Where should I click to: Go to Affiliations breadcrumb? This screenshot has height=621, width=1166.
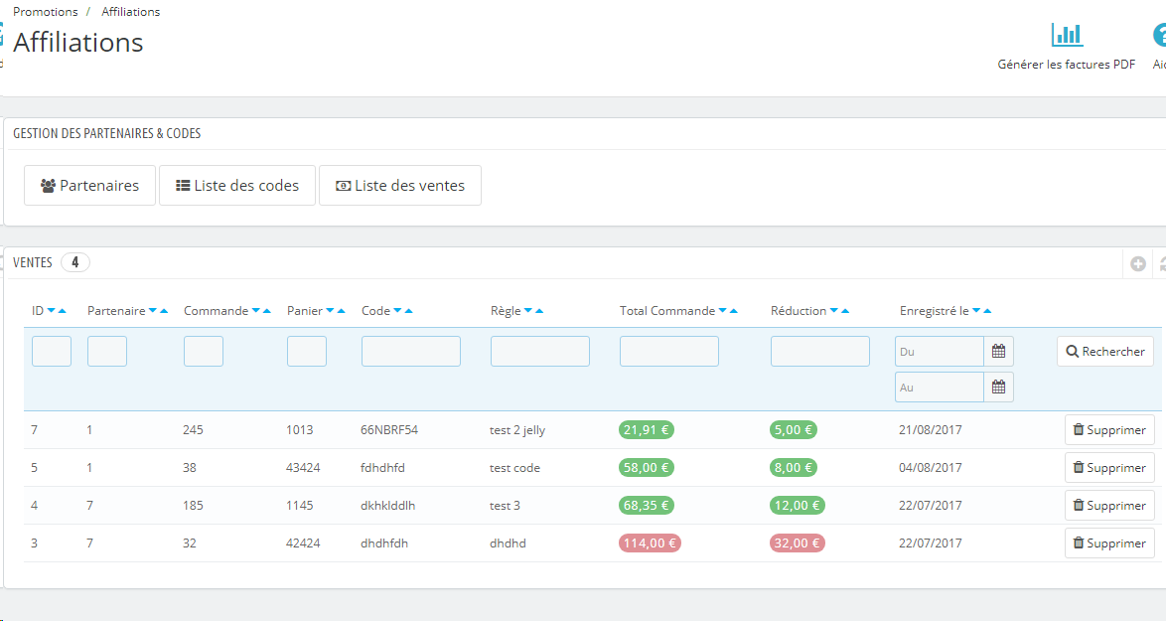[x=131, y=12]
